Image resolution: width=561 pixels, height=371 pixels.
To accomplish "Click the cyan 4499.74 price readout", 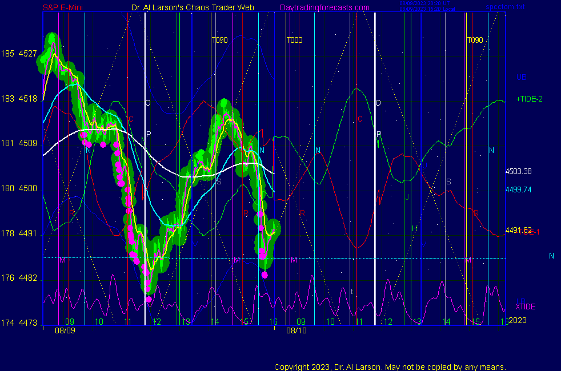I will pos(518,189).
